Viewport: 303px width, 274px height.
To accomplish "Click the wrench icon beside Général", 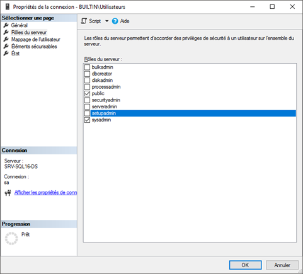I will 6,25.
